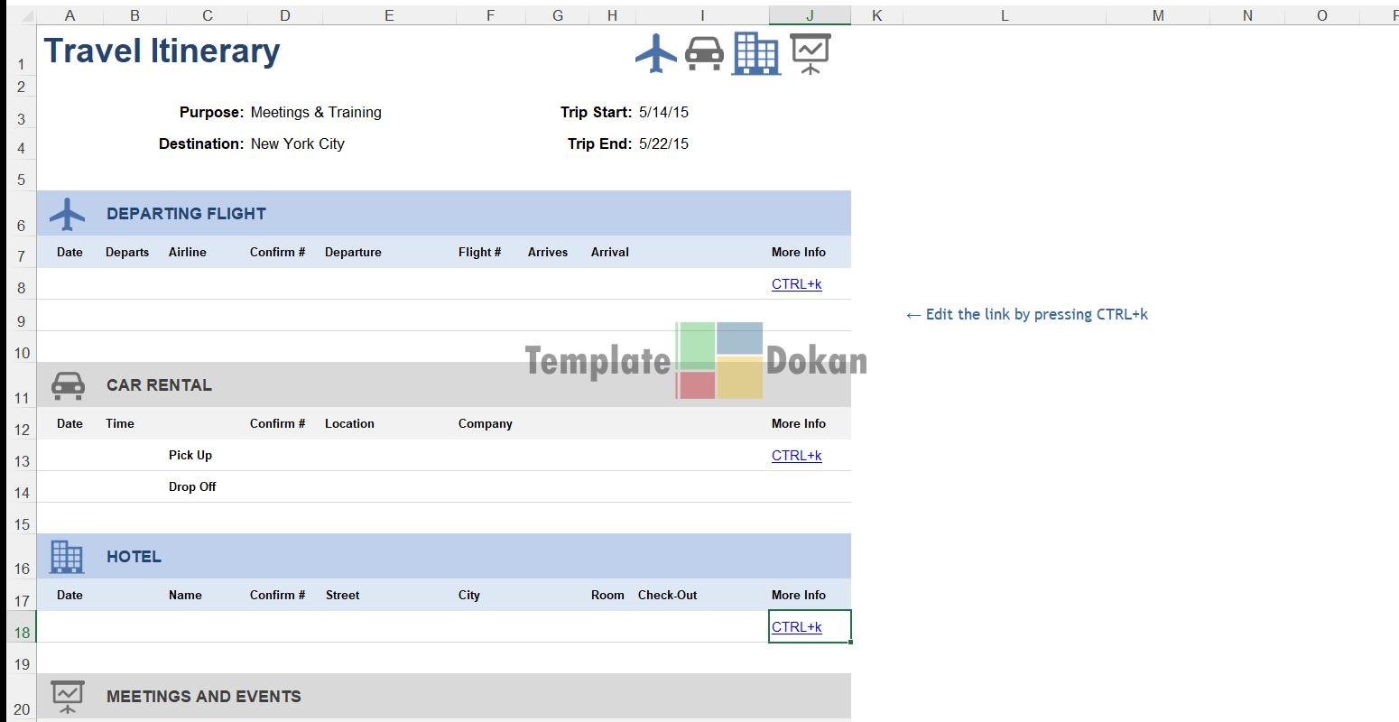Image resolution: width=1399 pixels, height=722 pixels.
Task: Select the Meetings and Events presentation icon
Action: coord(68,696)
